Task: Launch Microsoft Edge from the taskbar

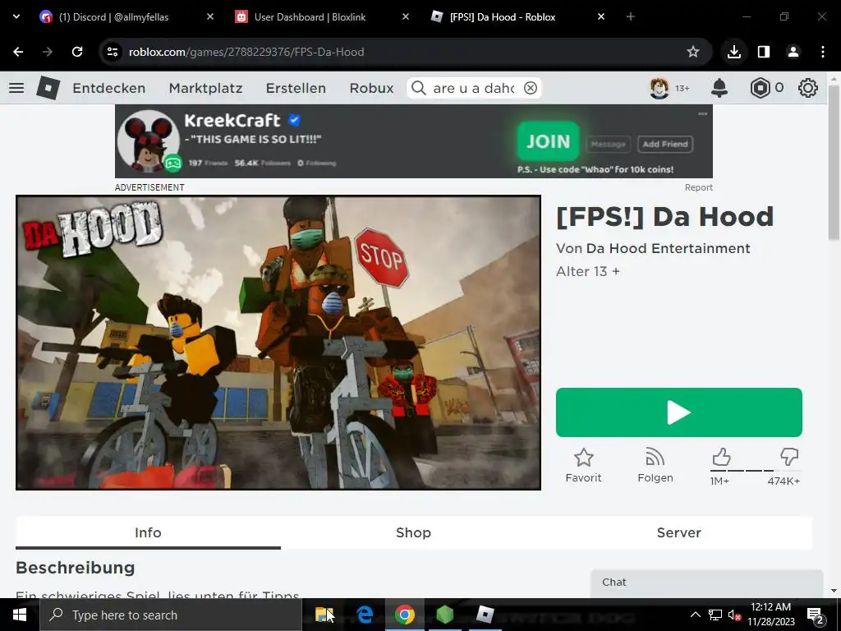Action: click(365, 615)
